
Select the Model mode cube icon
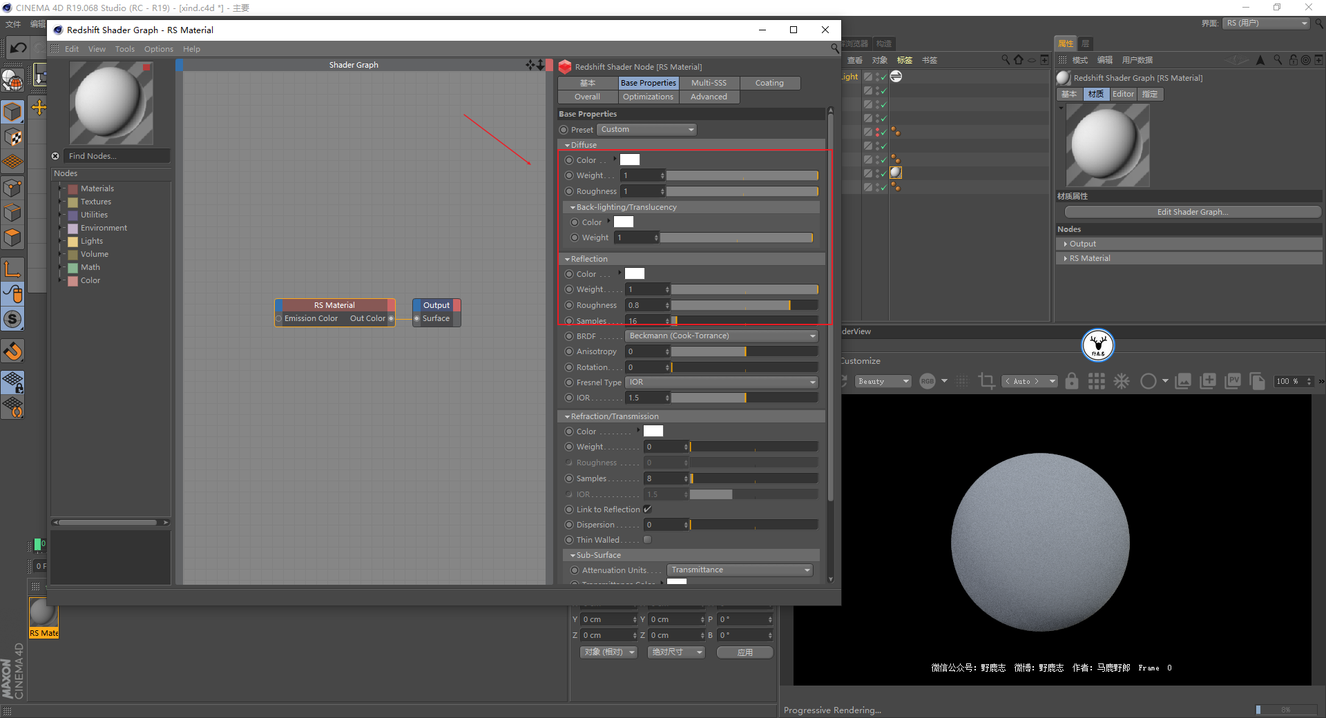[x=12, y=111]
